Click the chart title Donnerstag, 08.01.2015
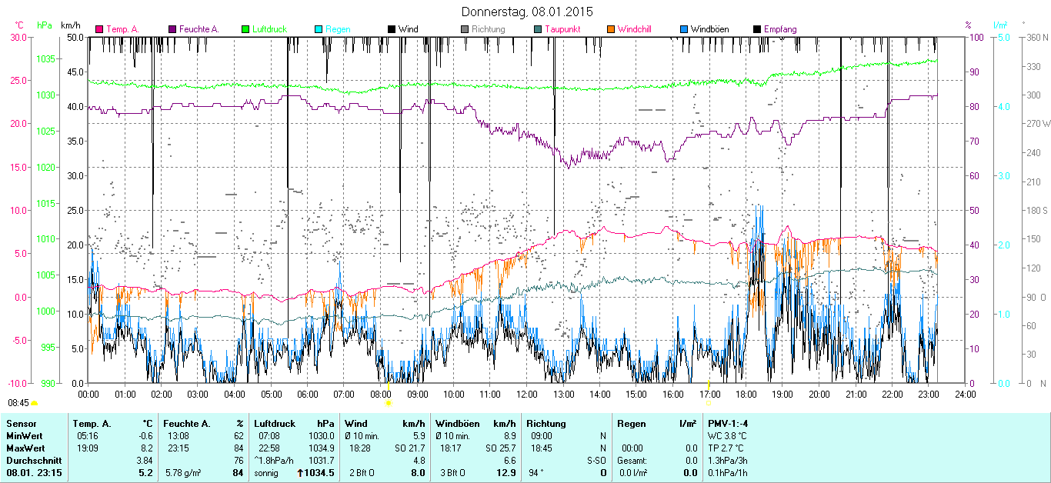Screen dimensions: 1051x483 [526, 12]
